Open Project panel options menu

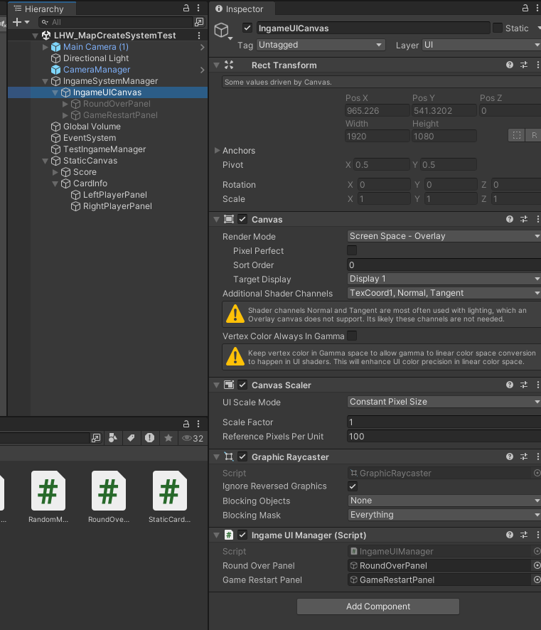(198, 424)
